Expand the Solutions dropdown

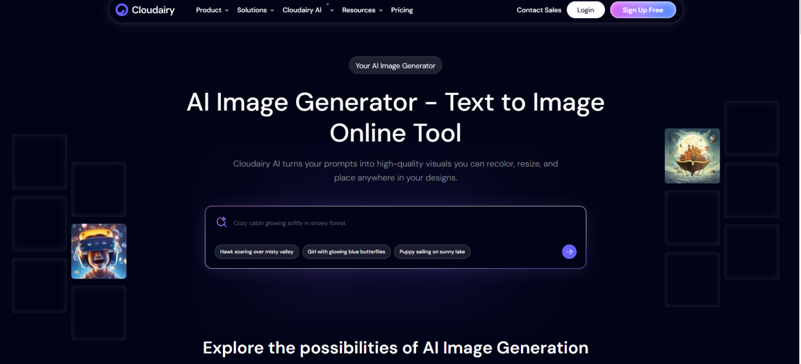click(255, 10)
